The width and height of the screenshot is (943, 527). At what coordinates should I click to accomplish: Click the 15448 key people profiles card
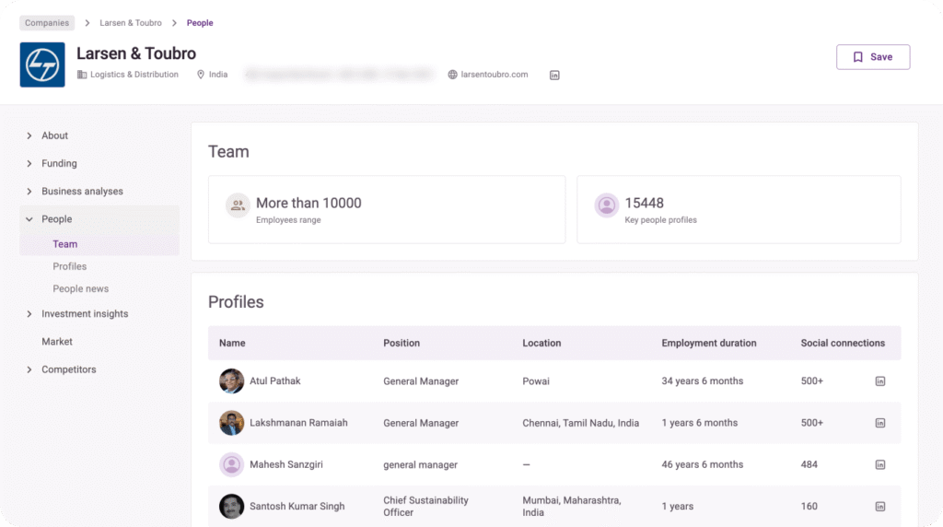click(739, 209)
